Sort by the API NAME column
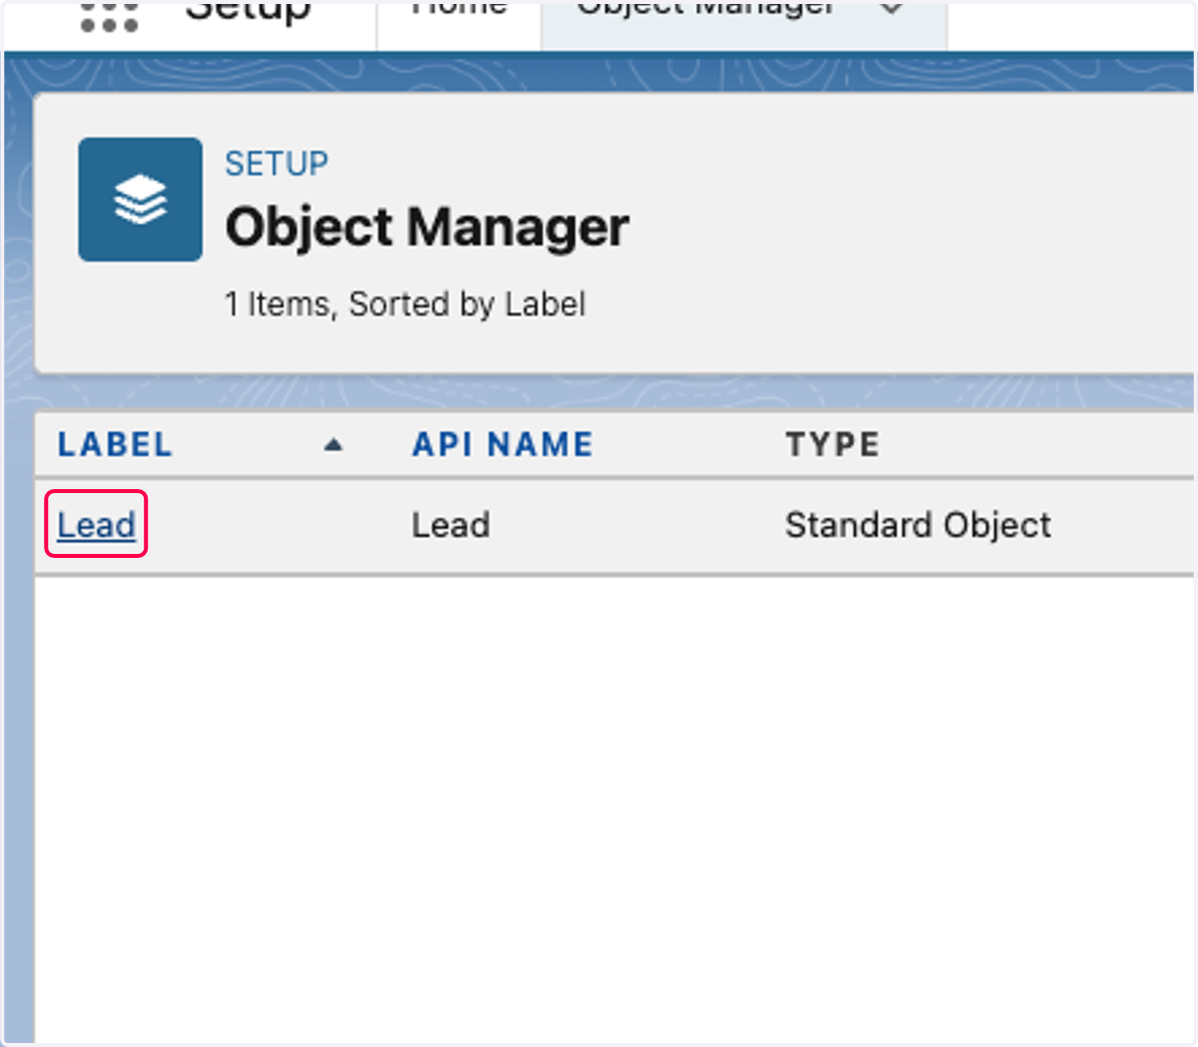Viewport: 1198px width, 1047px height. (x=503, y=444)
